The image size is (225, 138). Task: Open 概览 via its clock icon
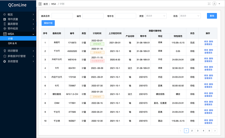pos(4,15)
